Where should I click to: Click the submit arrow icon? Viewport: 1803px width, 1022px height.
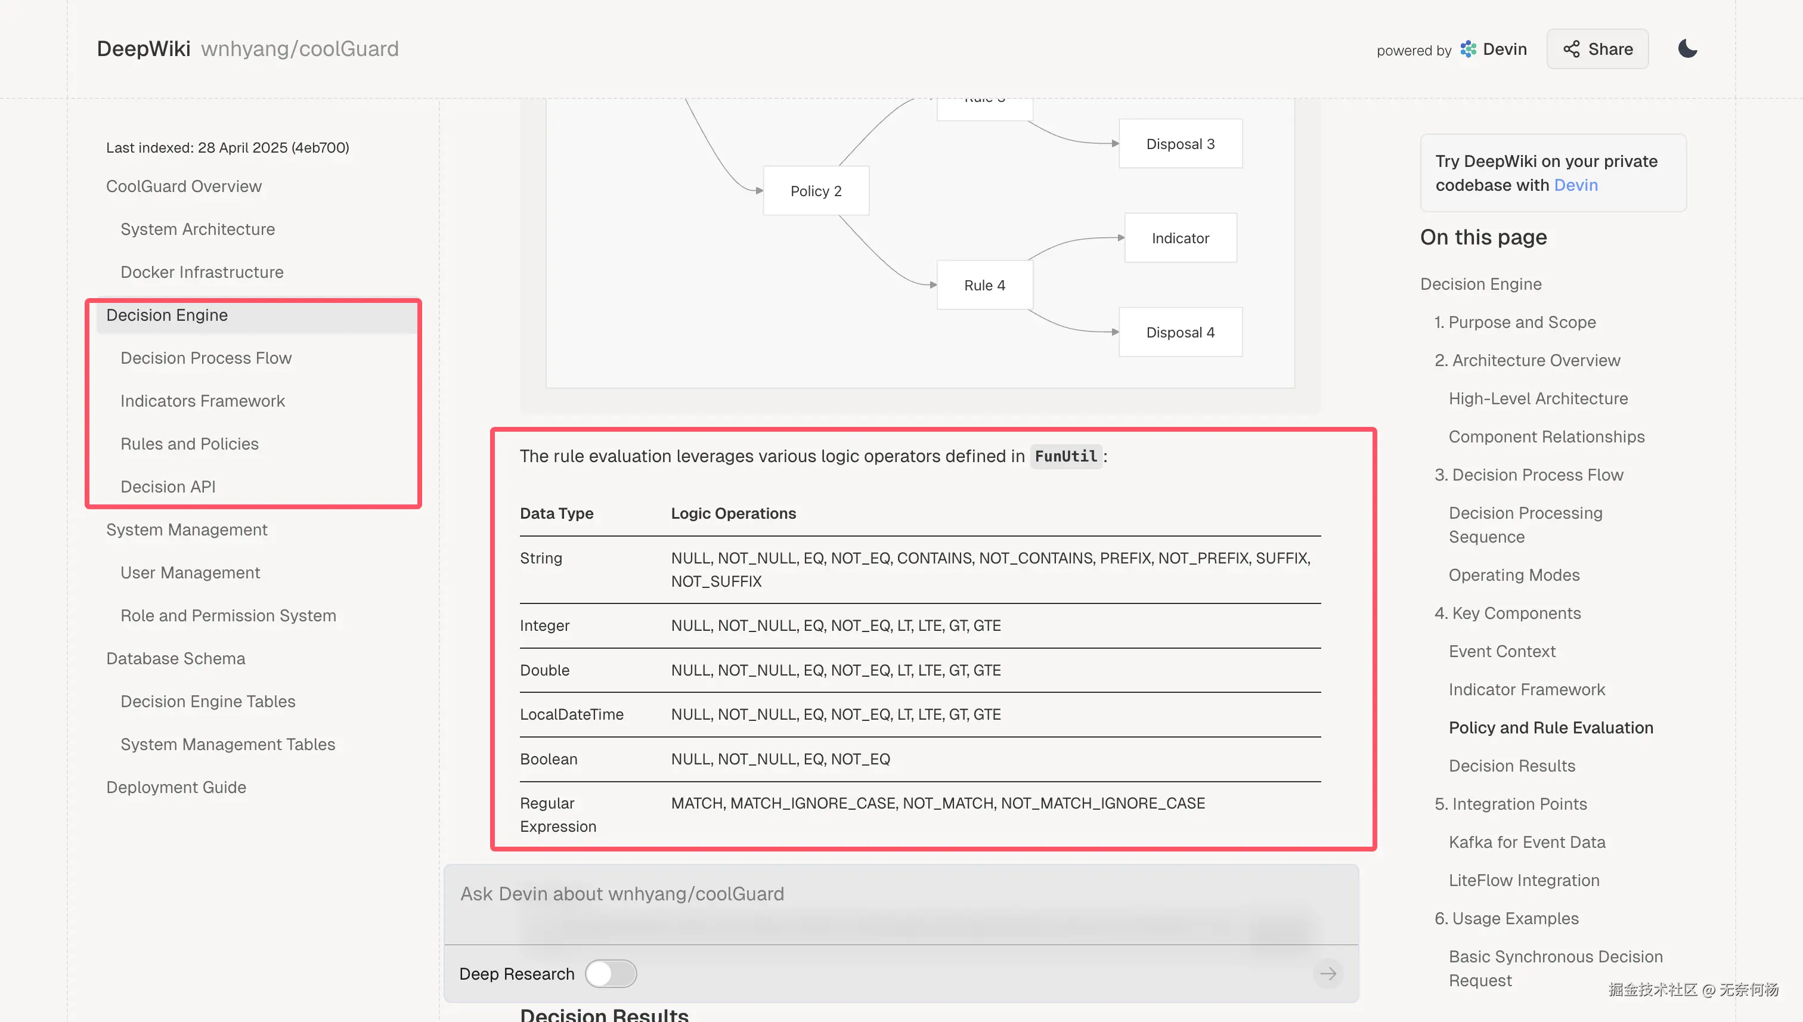(1328, 974)
